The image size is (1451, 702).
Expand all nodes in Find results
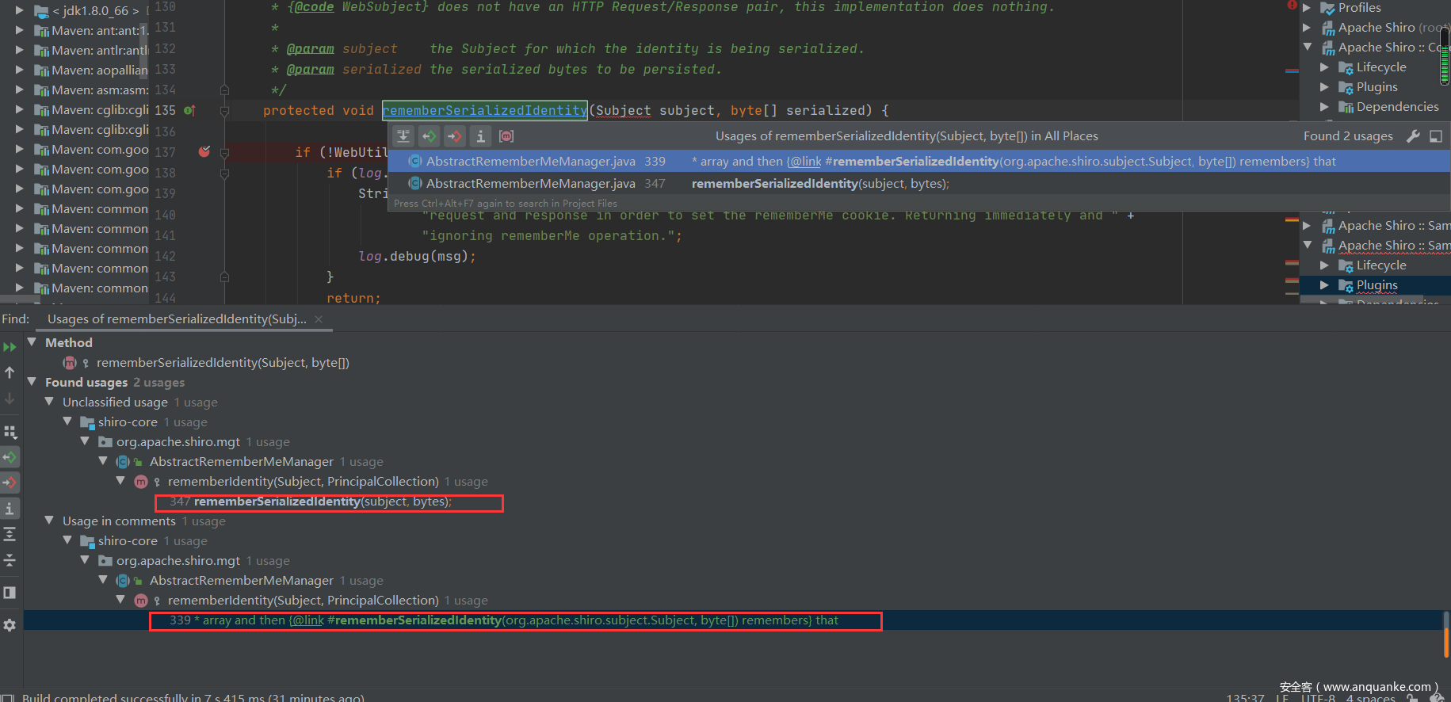click(10, 535)
